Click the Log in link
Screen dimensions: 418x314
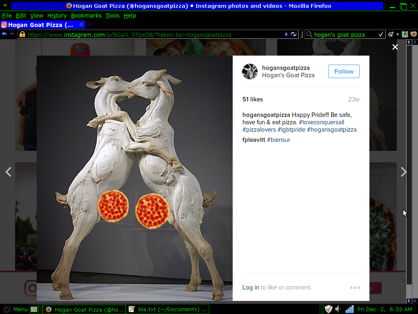click(251, 287)
